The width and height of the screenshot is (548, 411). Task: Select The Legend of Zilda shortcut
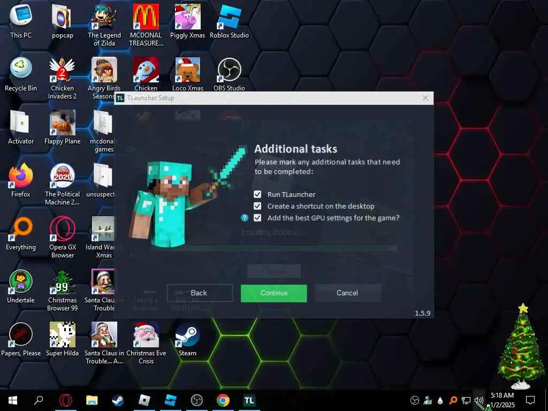[x=104, y=25]
